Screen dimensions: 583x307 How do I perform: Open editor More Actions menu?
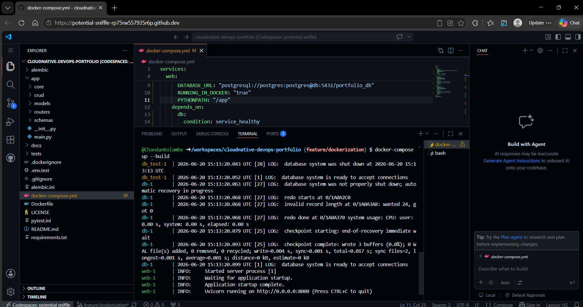pos(461,51)
